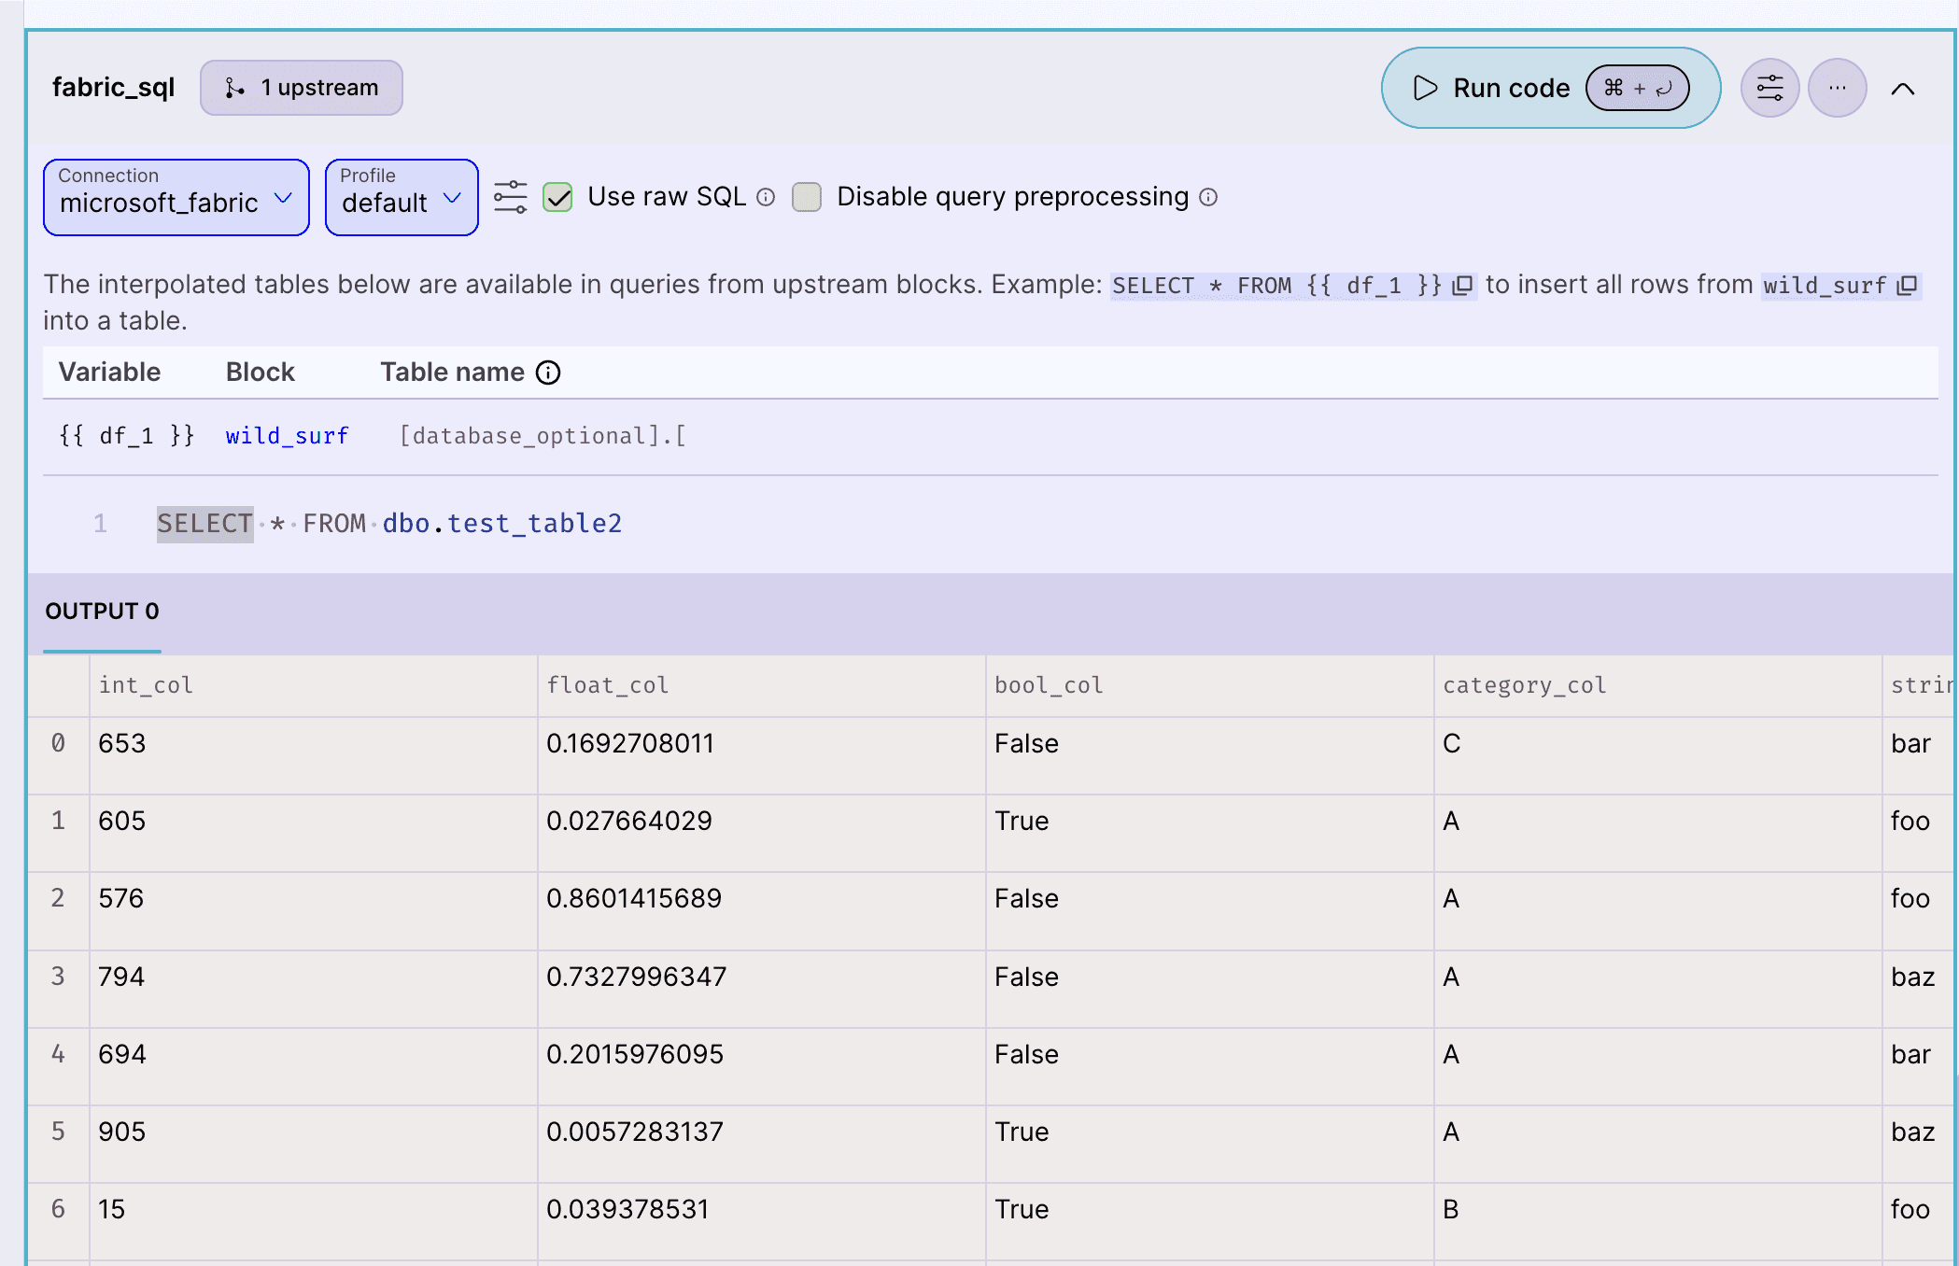Click the fabric_sql block title
1959x1266 pixels.
113,88
